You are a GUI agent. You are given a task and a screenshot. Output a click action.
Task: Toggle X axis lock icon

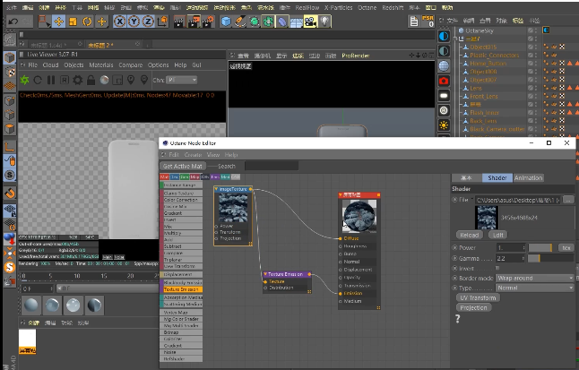click(x=119, y=22)
